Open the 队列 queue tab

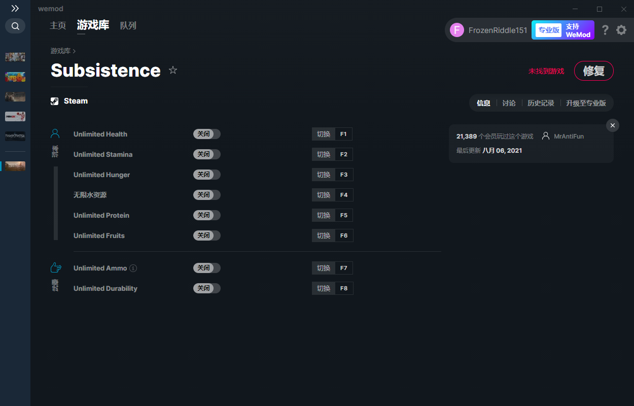128,25
